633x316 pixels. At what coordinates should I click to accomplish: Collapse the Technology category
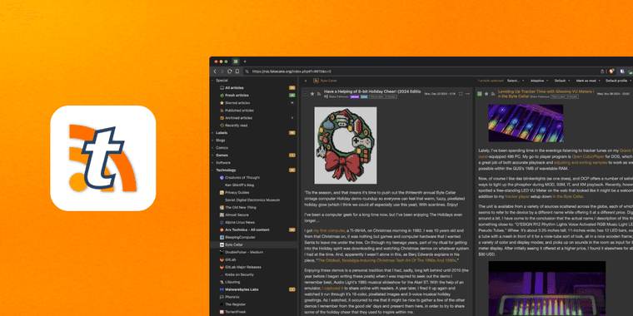(212, 170)
